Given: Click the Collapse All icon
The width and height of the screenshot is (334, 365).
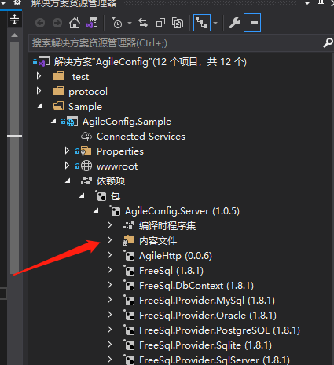Looking at the screenshot, I should [x=160, y=23].
